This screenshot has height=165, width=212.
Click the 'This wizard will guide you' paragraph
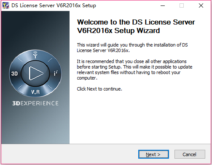coord(132,48)
